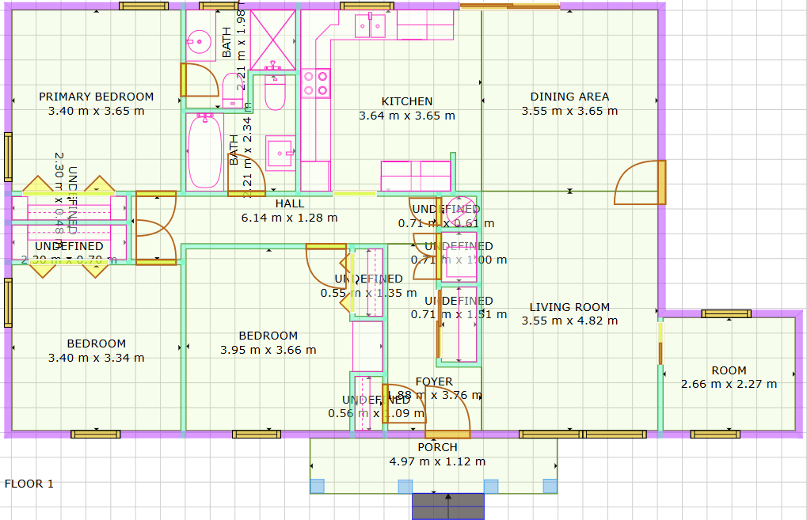Select the upper bath door swing
807x520 pixels.
coord(200,80)
